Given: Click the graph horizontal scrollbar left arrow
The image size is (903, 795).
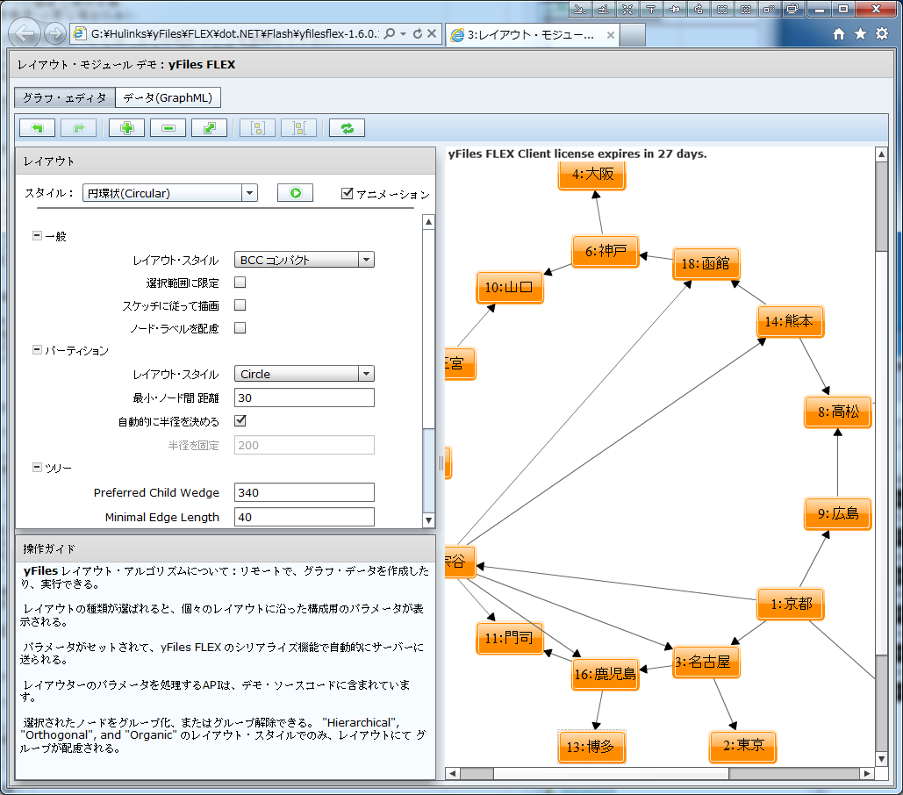Looking at the screenshot, I should (x=453, y=773).
